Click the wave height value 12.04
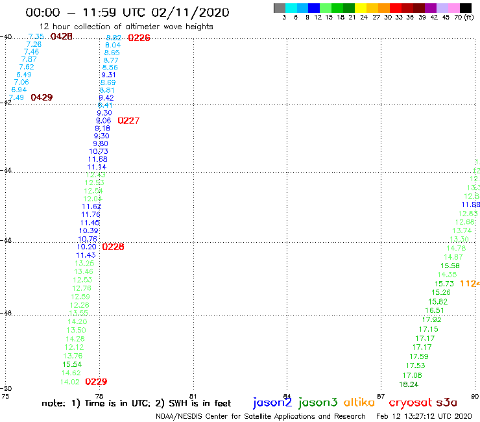Viewport: 480px width, 422px height. 93,199
